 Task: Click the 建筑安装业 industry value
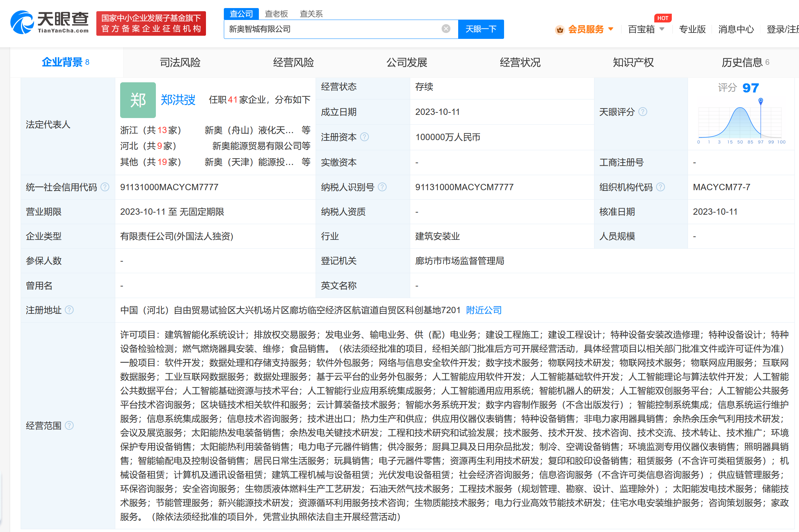pyautogui.click(x=438, y=236)
